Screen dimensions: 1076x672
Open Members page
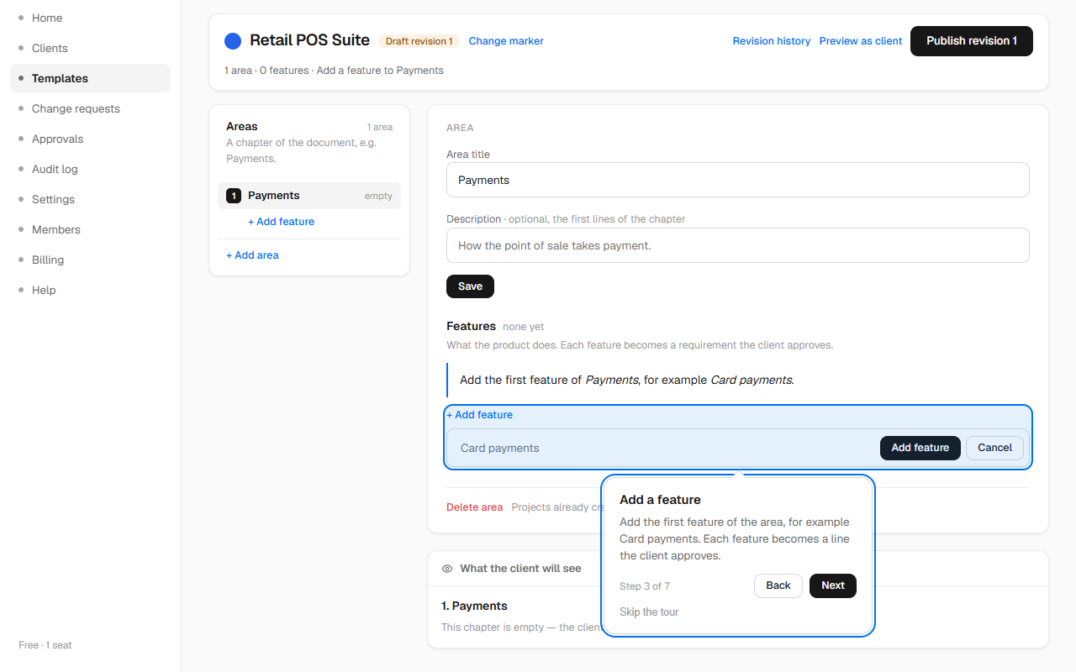click(90, 229)
